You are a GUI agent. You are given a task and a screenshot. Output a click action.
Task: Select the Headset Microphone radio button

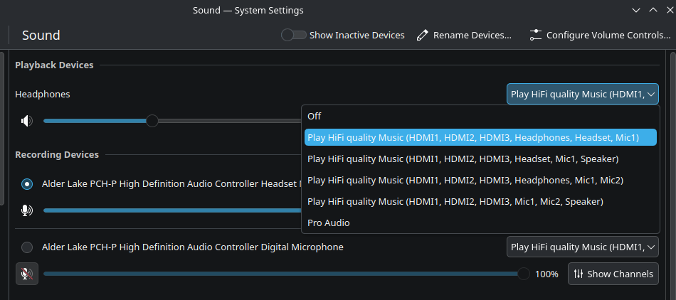[x=27, y=184]
